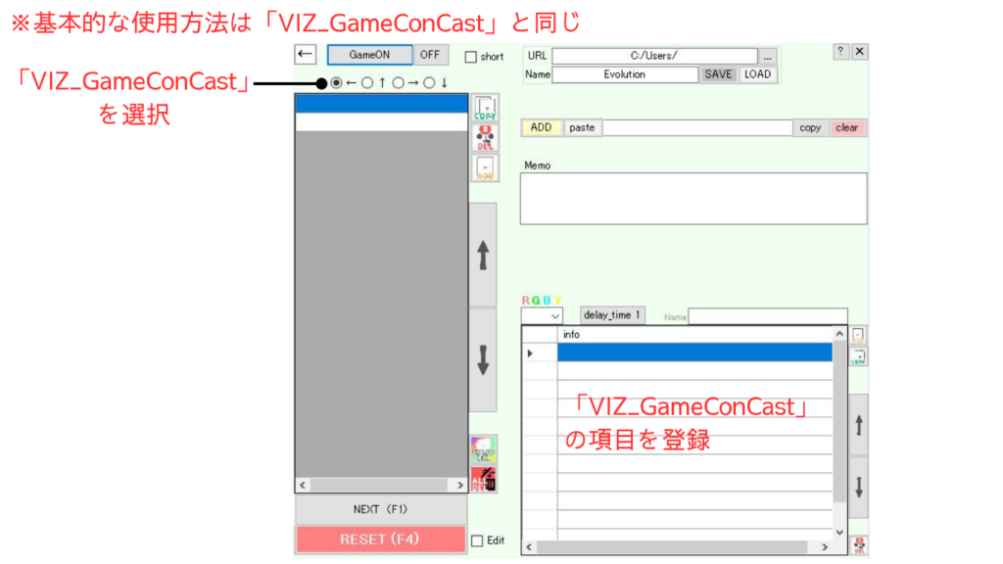Click the red DEL icon beside the left list

pyautogui.click(x=484, y=137)
